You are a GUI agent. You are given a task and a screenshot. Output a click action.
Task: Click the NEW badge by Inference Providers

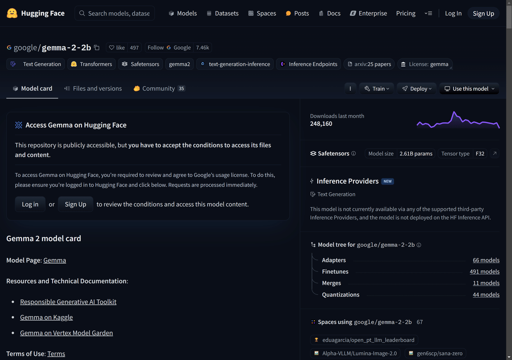pos(387,181)
